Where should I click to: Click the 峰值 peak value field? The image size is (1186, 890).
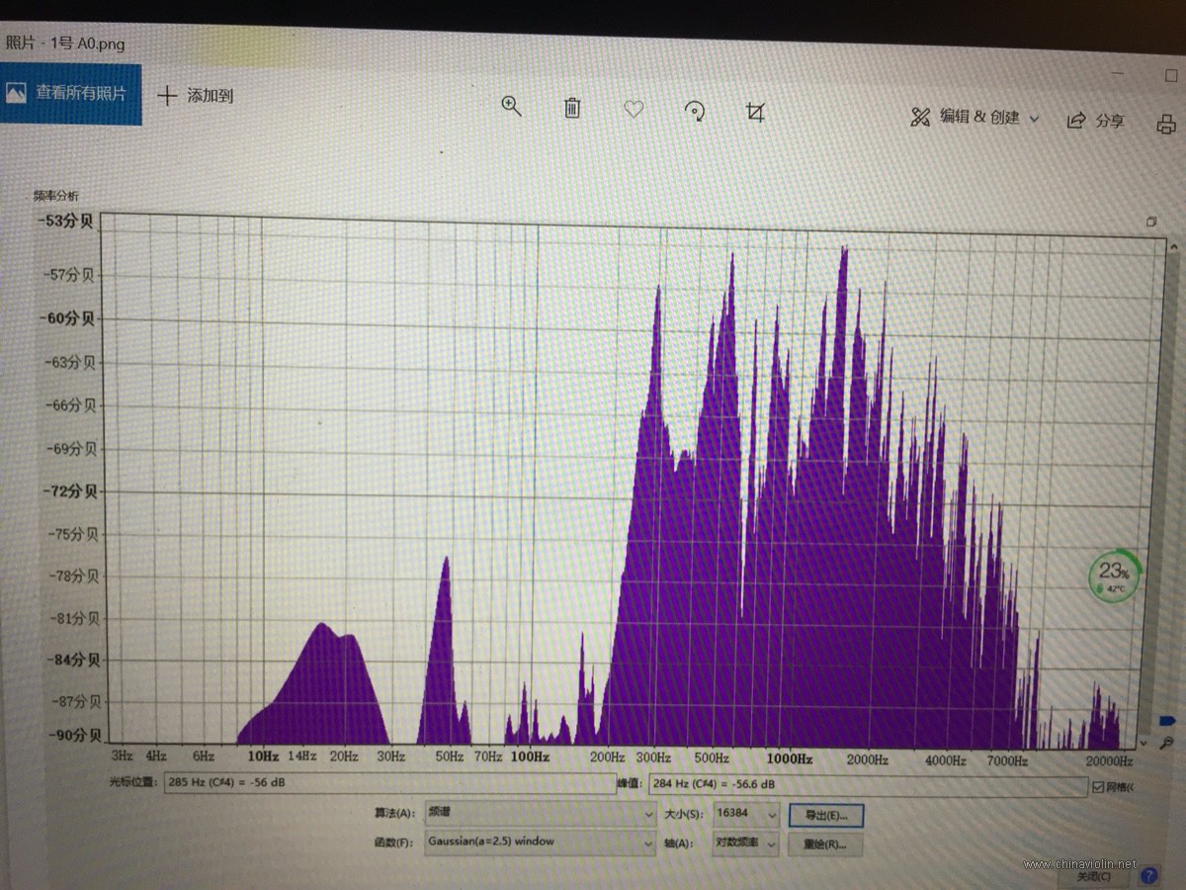pos(867,785)
